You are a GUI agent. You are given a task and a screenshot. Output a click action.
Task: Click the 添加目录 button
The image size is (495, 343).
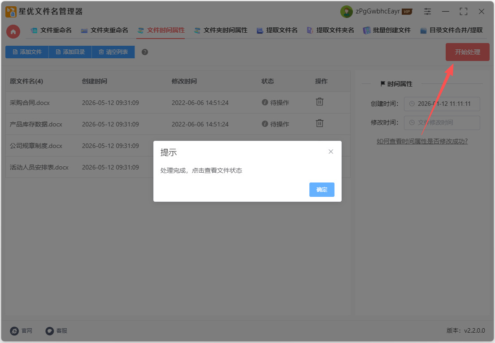[x=70, y=52]
